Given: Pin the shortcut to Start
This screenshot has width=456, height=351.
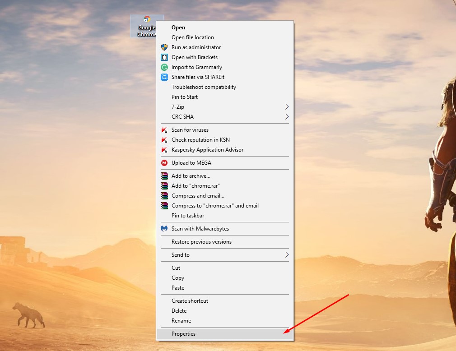Looking at the screenshot, I should click(184, 97).
